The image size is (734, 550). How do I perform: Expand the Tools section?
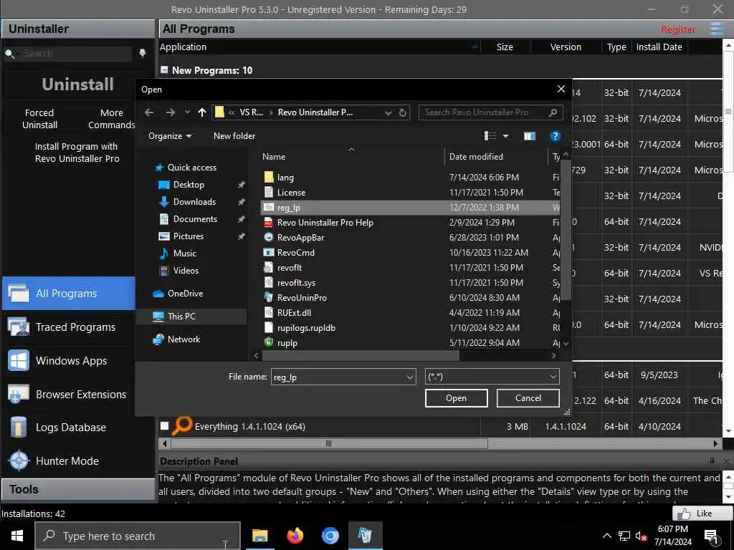pyautogui.click(x=78, y=489)
